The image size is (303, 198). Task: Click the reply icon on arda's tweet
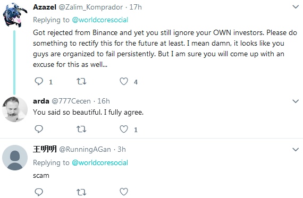coord(39,129)
